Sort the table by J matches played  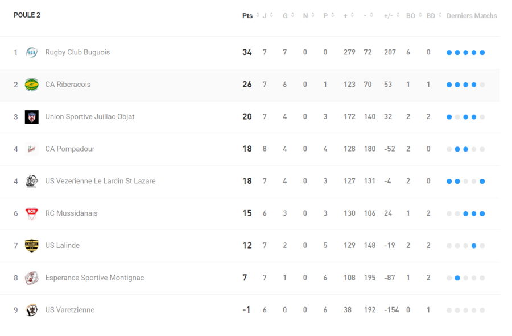pos(267,16)
